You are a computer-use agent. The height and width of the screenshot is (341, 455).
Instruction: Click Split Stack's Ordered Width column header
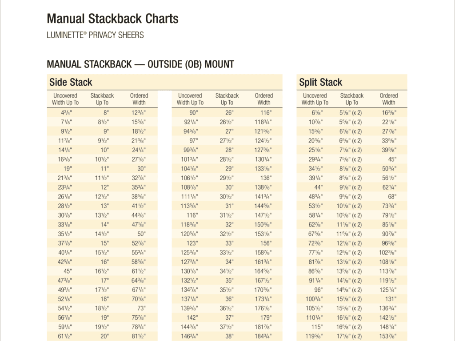[388, 99]
